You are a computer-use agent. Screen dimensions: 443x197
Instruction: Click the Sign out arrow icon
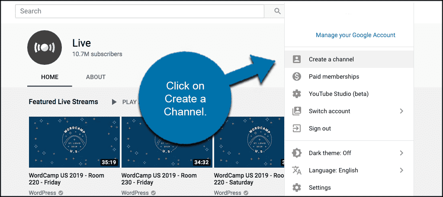tap(297, 128)
